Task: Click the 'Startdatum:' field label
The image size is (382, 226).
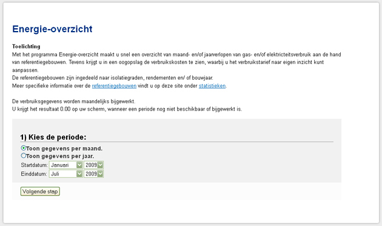Action: click(34, 165)
